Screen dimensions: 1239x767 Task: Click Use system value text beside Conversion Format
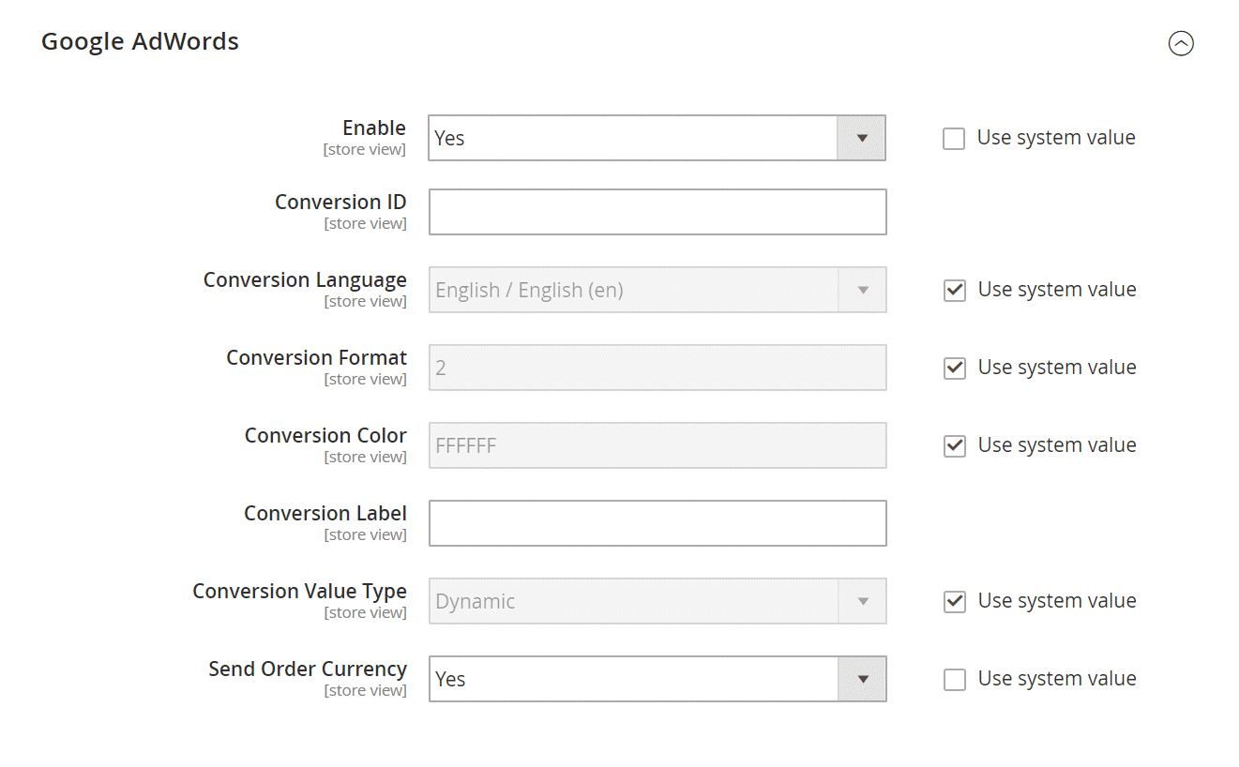point(1057,367)
